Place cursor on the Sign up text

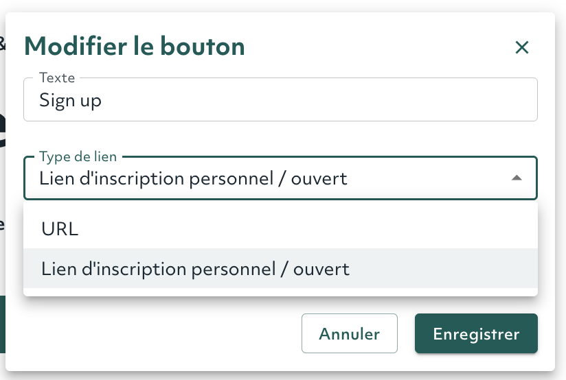point(70,100)
